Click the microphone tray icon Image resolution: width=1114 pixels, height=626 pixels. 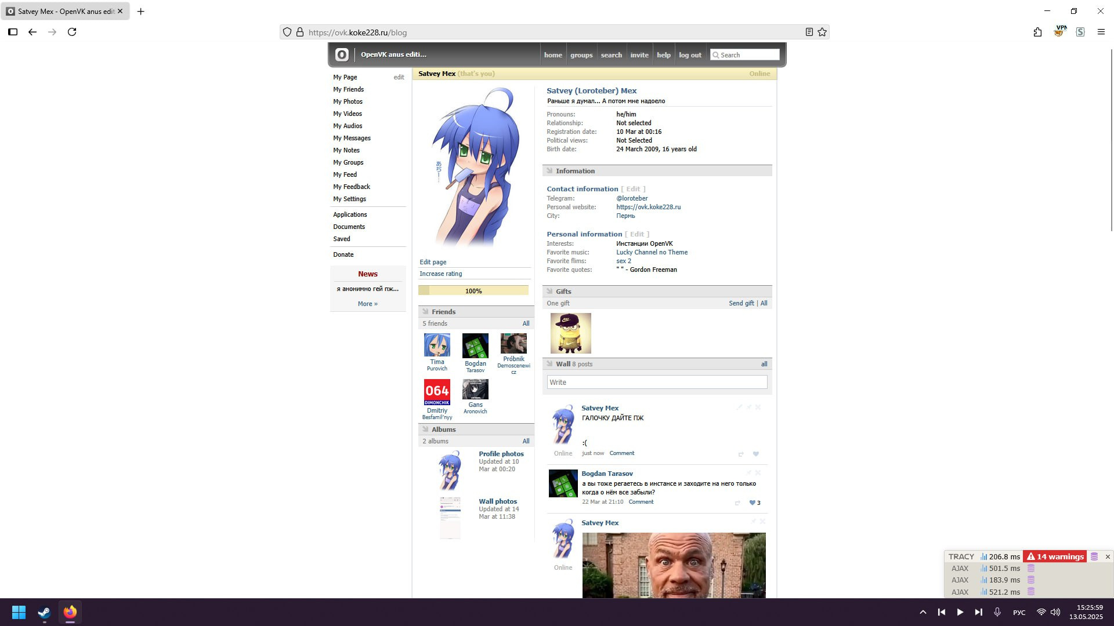(x=997, y=612)
